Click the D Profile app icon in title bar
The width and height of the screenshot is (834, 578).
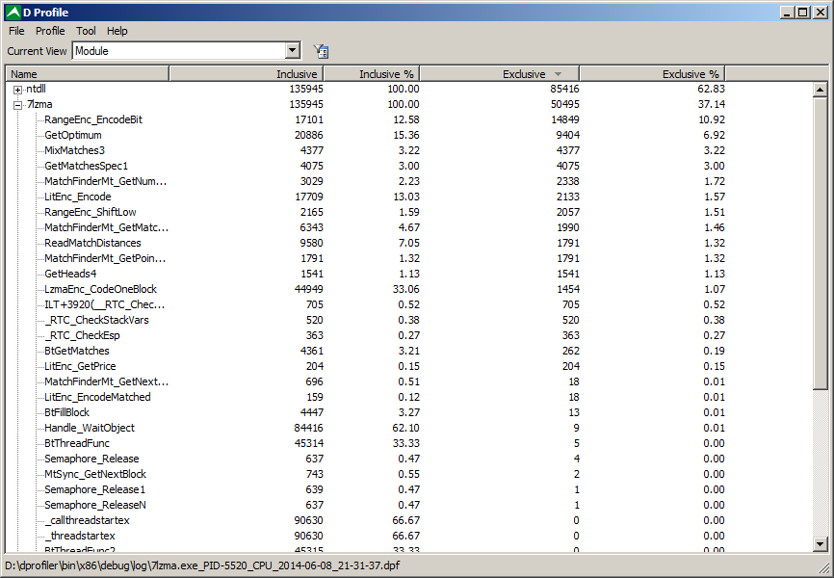point(13,13)
